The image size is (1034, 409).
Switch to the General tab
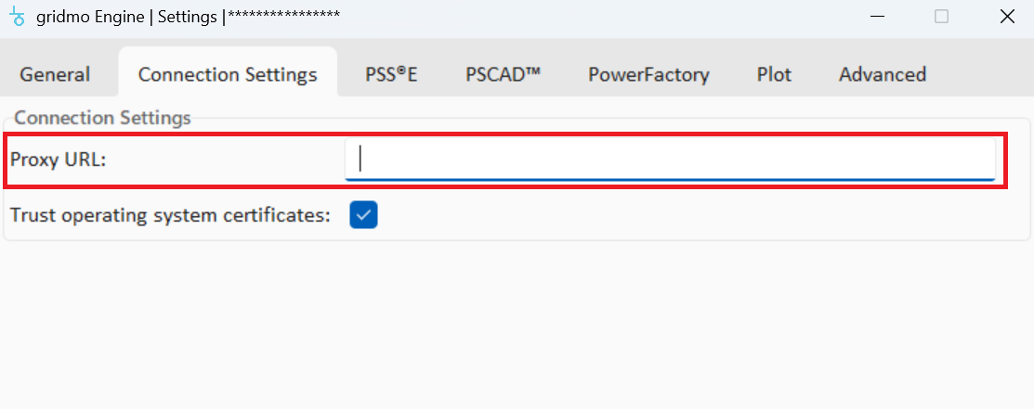tap(55, 75)
